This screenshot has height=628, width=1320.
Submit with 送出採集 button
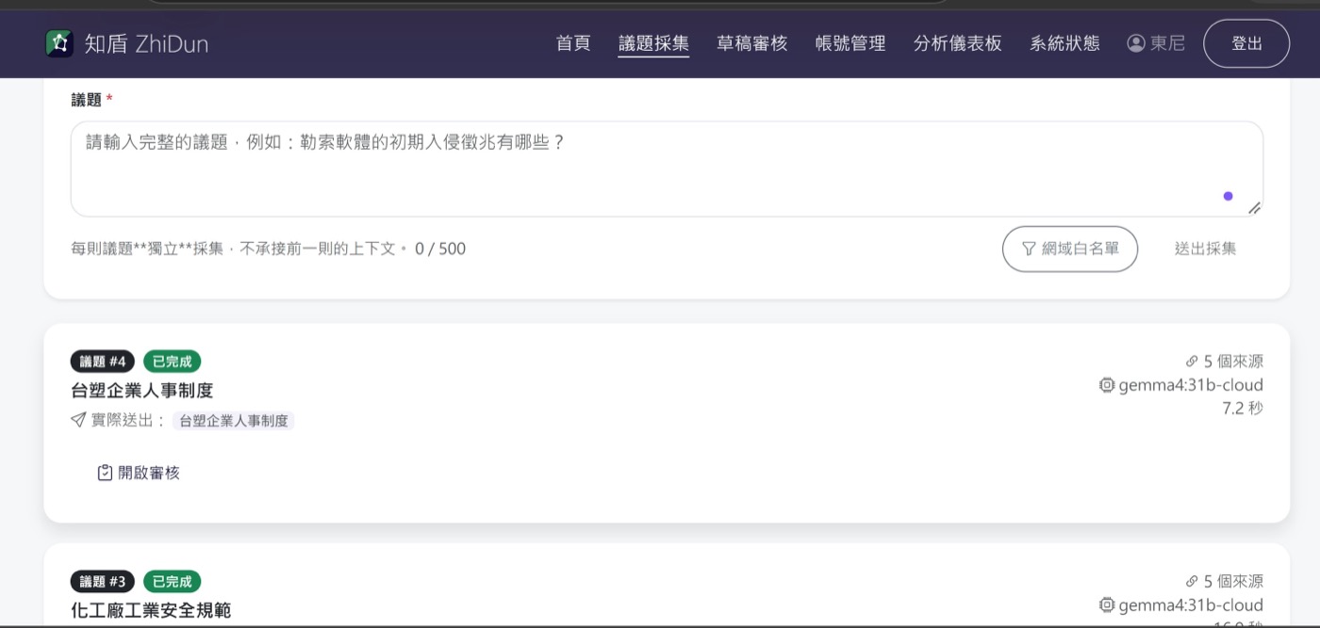[1205, 249]
